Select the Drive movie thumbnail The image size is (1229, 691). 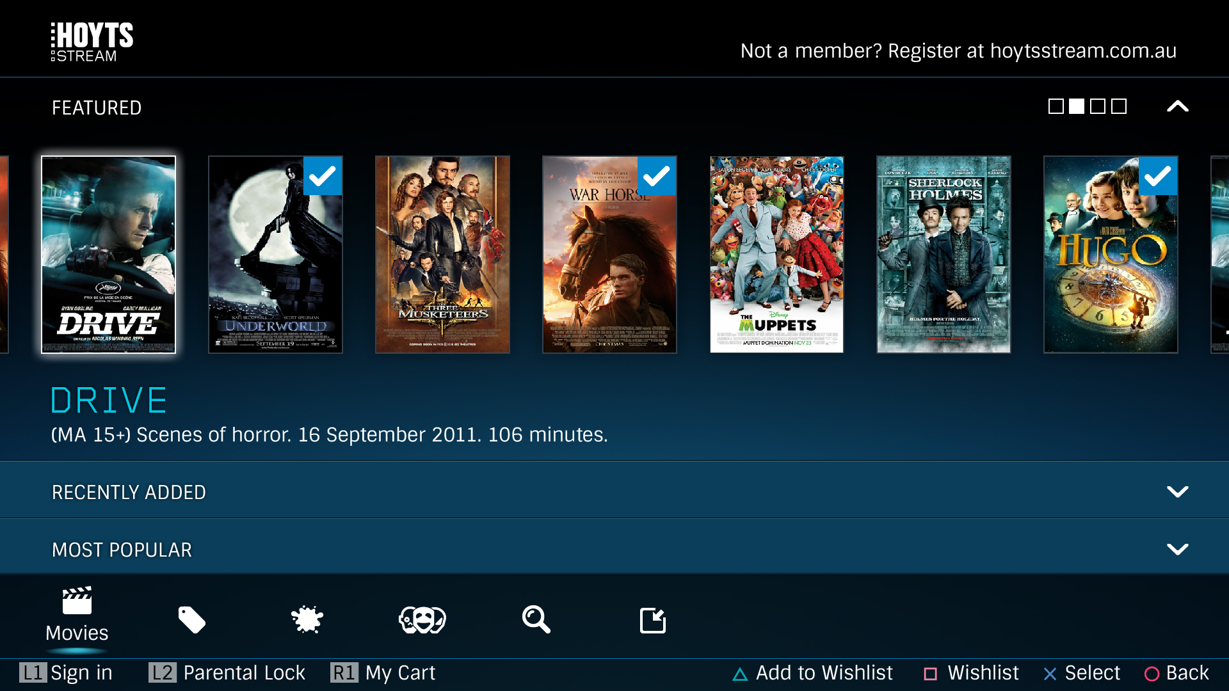click(x=108, y=254)
